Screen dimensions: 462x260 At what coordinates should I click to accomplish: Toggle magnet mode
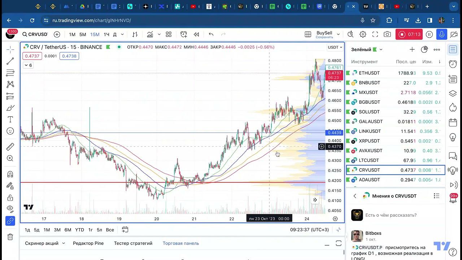10,174
